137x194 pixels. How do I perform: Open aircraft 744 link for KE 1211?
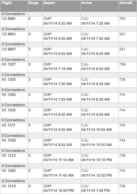click(122, 125)
